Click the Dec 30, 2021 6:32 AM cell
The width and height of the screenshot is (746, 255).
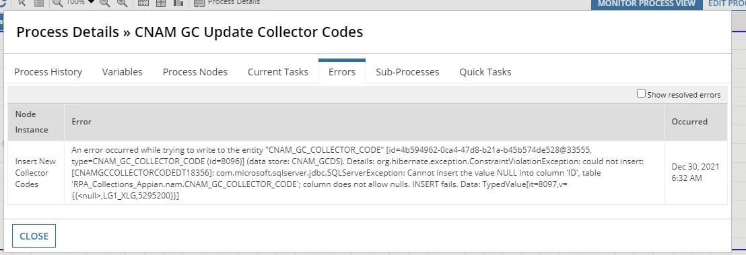(x=695, y=173)
